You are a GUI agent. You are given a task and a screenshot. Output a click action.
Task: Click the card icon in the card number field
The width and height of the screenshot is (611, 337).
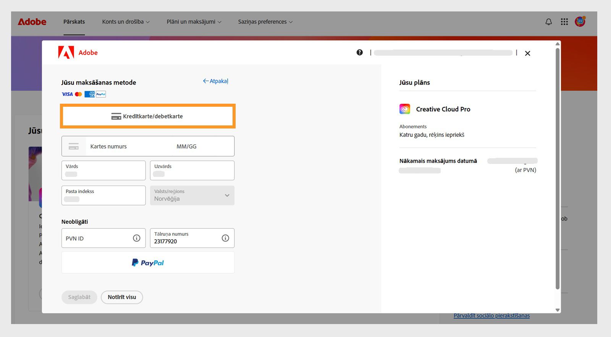click(74, 146)
